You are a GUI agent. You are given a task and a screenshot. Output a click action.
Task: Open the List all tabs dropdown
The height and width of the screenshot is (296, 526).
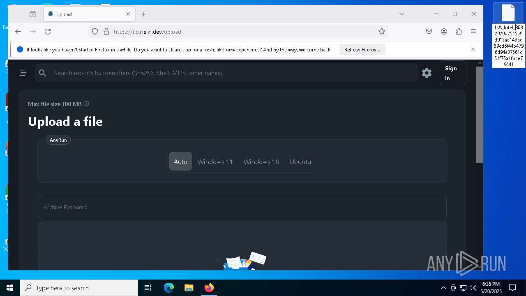tap(402, 14)
